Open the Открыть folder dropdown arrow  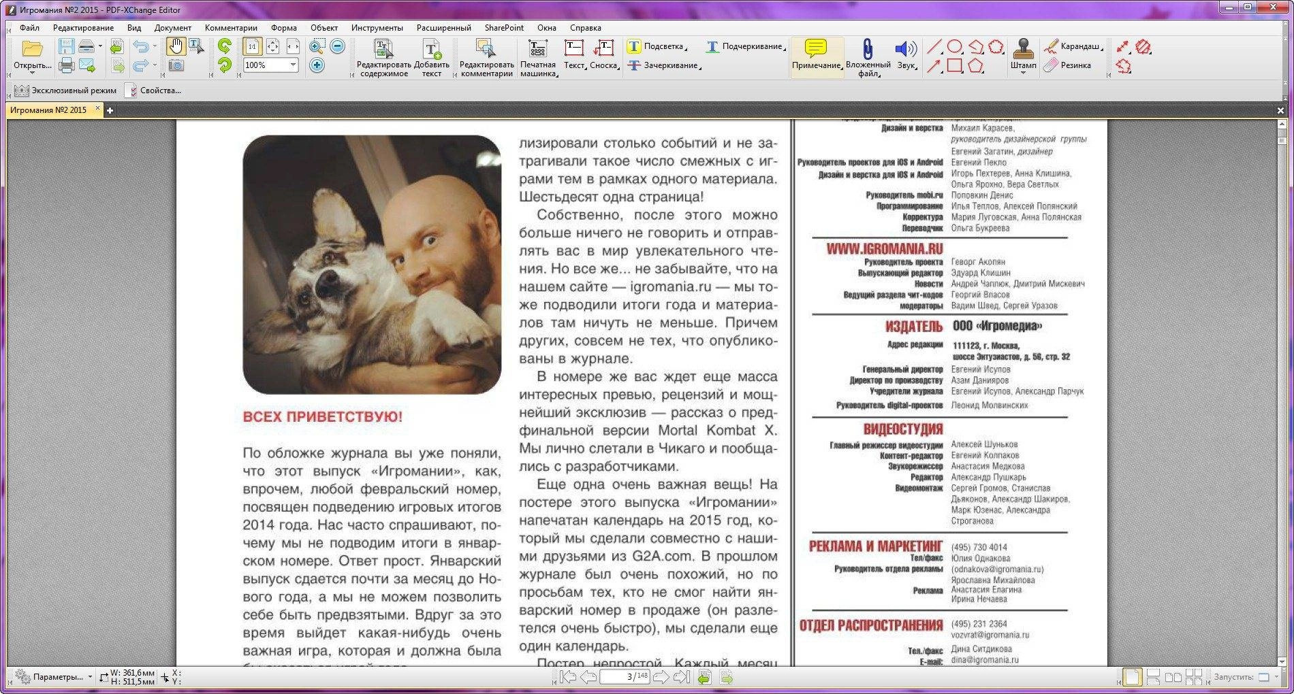click(x=32, y=73)
